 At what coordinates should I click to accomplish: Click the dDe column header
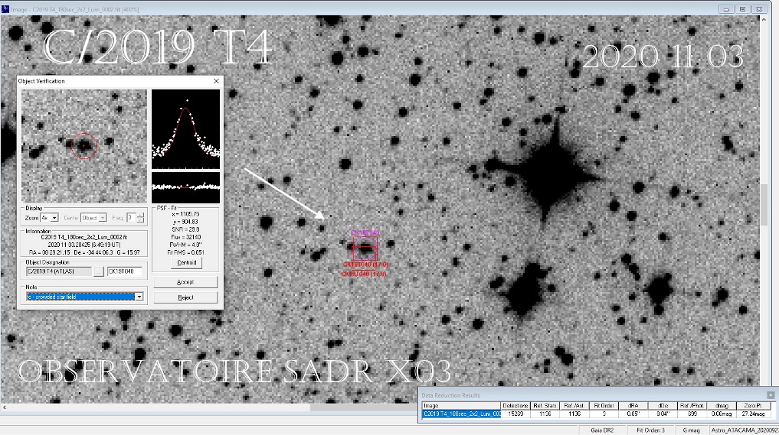pos(663,406)
